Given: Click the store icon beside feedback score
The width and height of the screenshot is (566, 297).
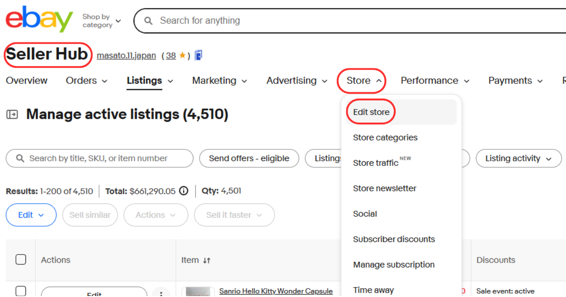Looking at the screenshot, I should pyautogui.click(x=199, y=56).
